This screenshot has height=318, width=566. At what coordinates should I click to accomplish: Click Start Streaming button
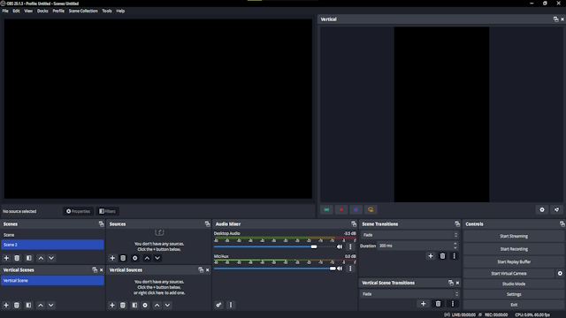click(x=514, y=237)
